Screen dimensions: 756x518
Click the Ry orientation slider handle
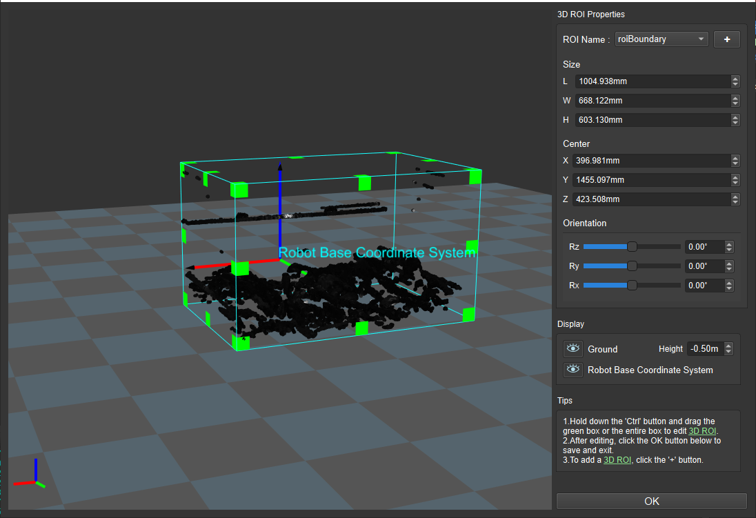[x=632, y=266]
